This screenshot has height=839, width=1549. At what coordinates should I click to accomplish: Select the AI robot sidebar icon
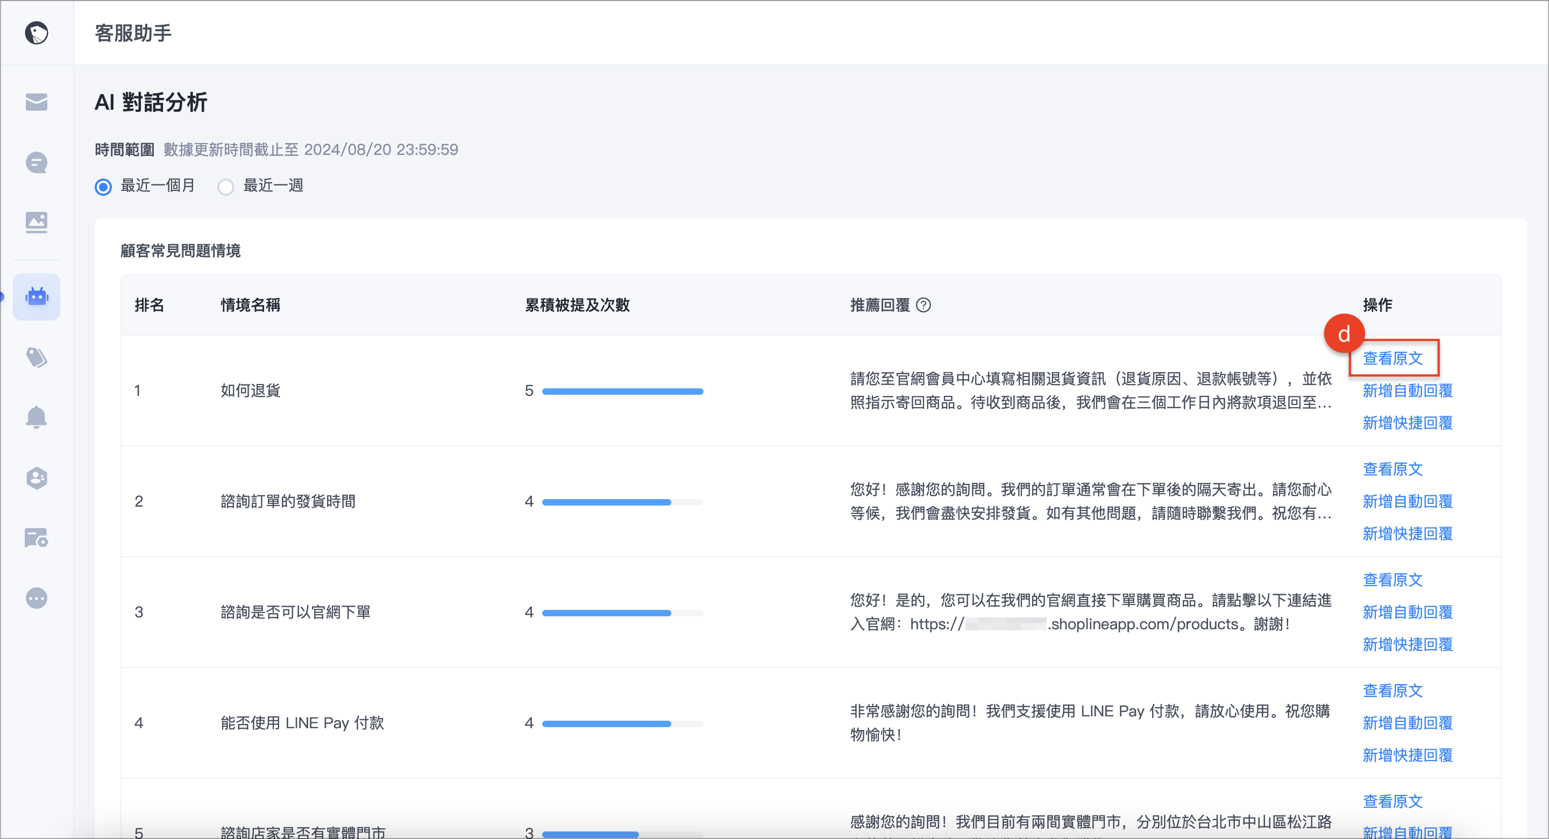coord(36,296)
